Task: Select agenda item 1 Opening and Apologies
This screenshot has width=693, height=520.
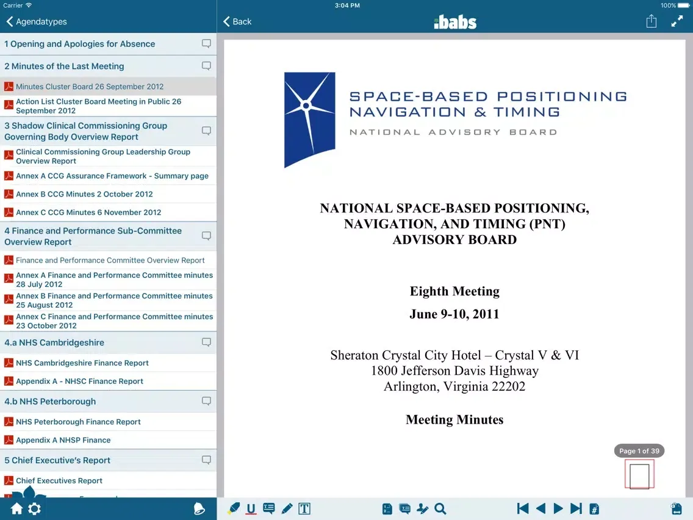Action: 109,44
